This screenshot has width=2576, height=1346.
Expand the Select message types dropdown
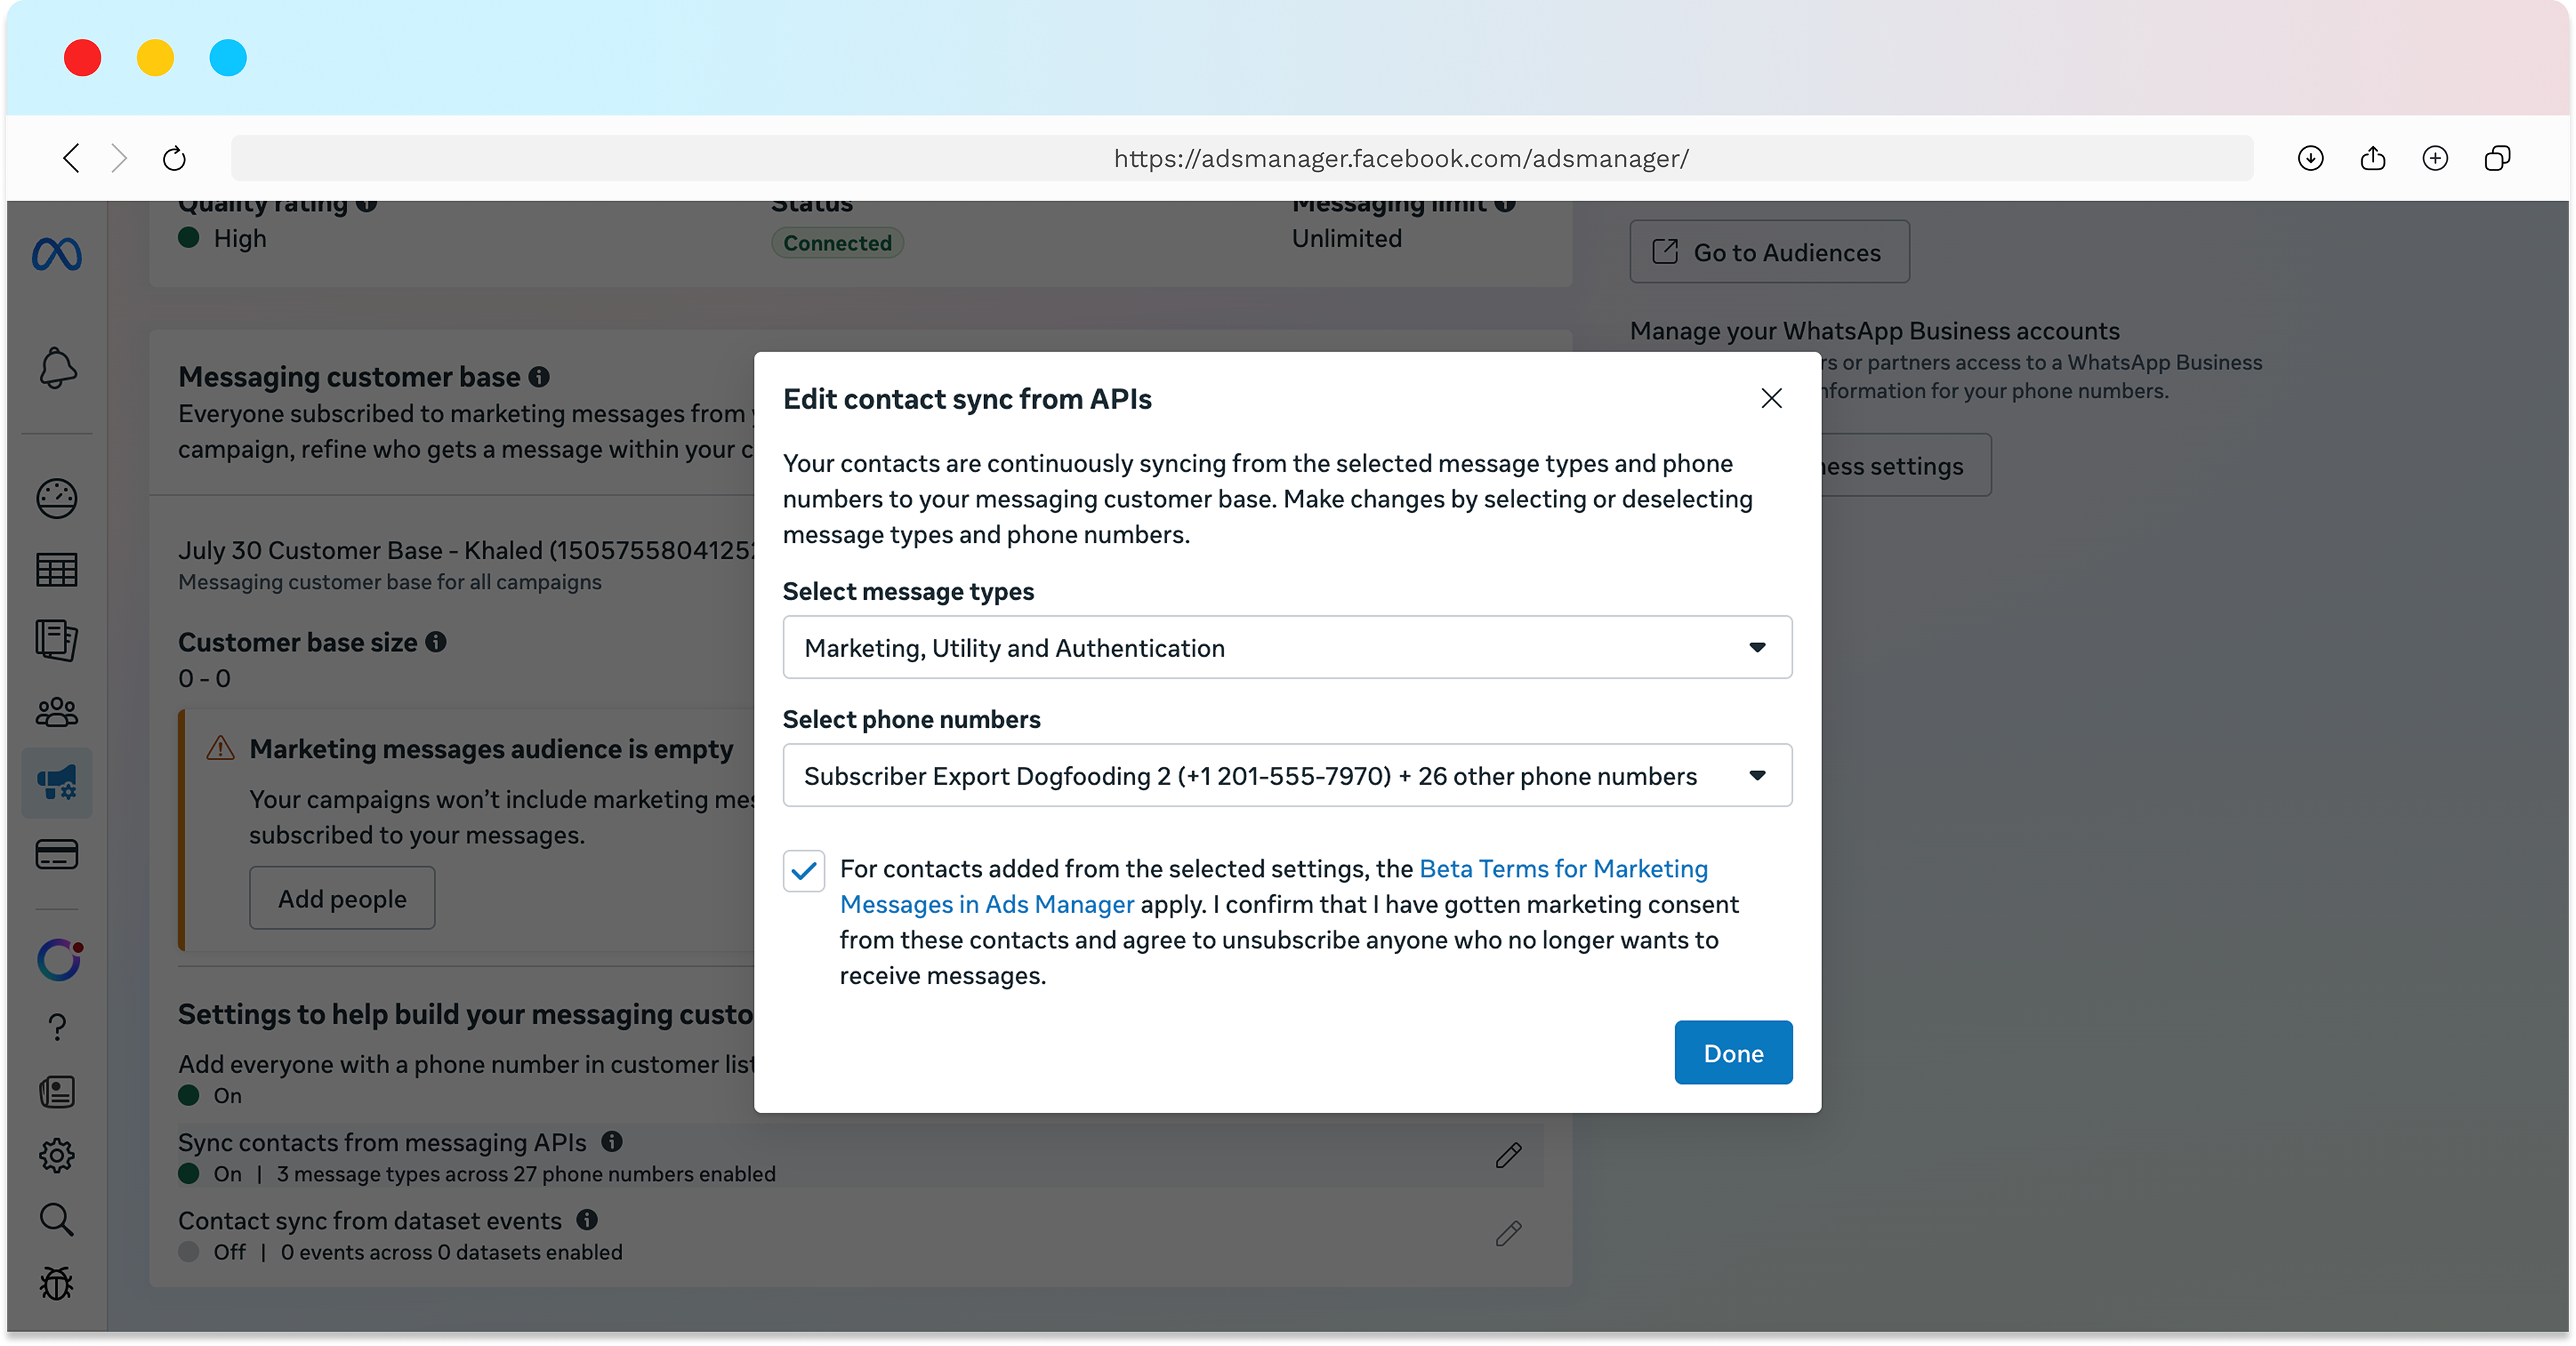[1287, 648]
